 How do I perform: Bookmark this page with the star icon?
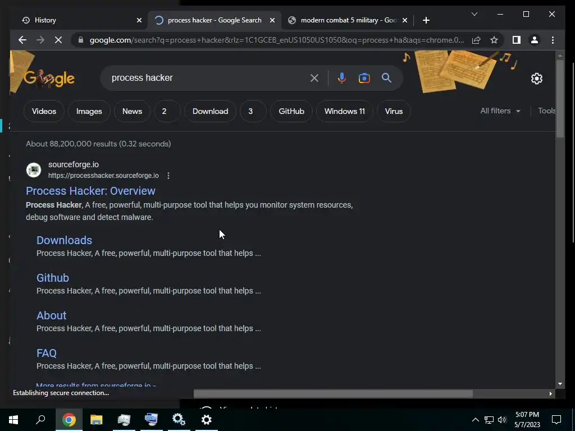[494, 40]
